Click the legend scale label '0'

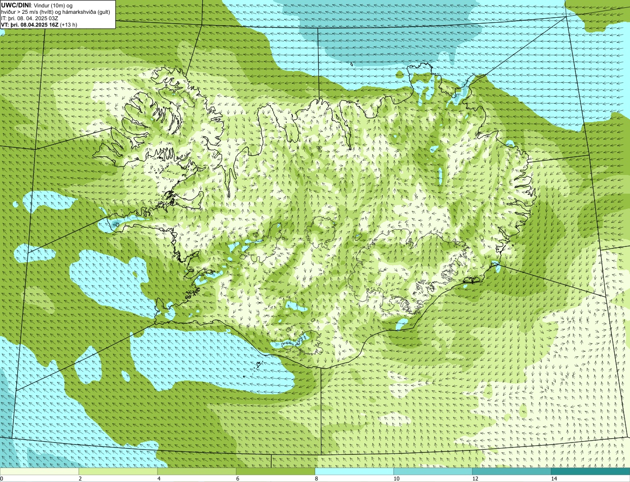pos(1,479)
